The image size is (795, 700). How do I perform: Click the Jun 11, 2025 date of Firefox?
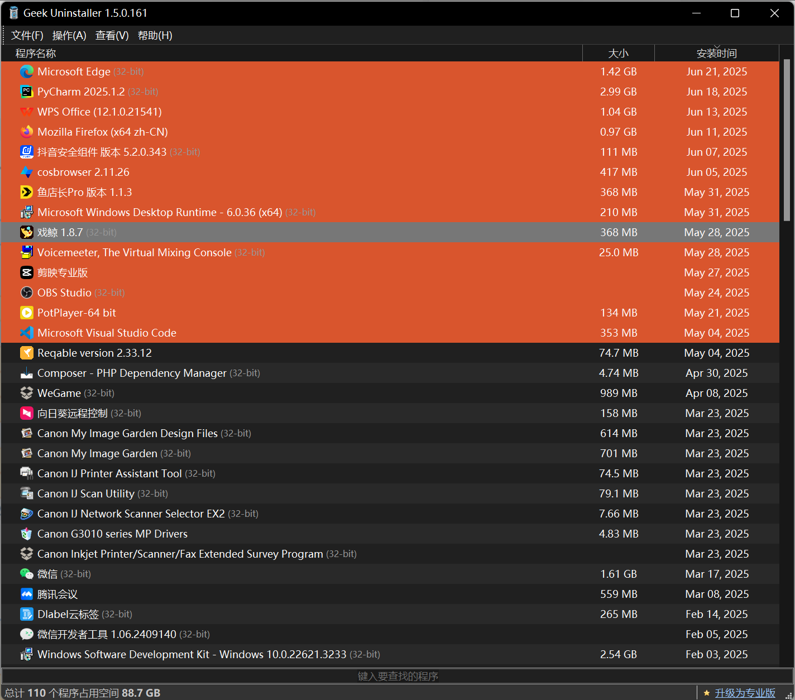pyautogui.click(x=717, y=132)
